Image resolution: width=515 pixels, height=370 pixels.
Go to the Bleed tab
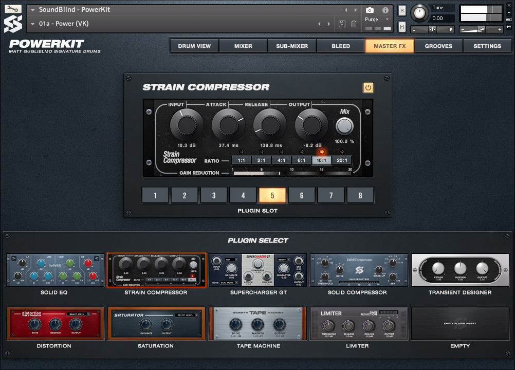coord(341,46)
